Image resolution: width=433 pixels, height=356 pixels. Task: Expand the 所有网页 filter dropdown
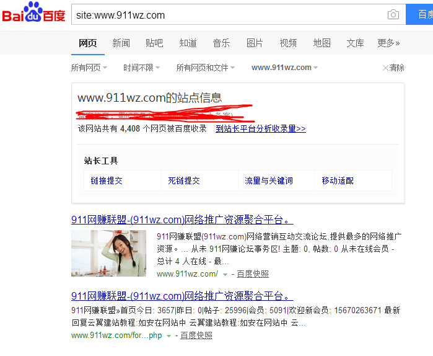click(89, 68)
